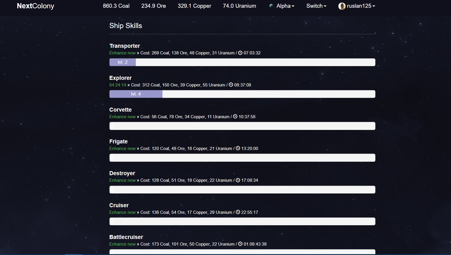Click the Explorer countdown timer 04:24:14
This screenshot has width=451, height=255.
pos(117,85)
